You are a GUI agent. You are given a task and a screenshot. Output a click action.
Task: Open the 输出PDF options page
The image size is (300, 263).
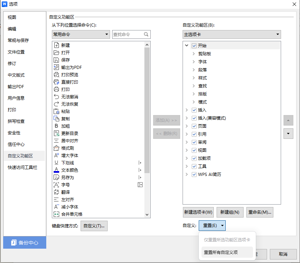16,86
